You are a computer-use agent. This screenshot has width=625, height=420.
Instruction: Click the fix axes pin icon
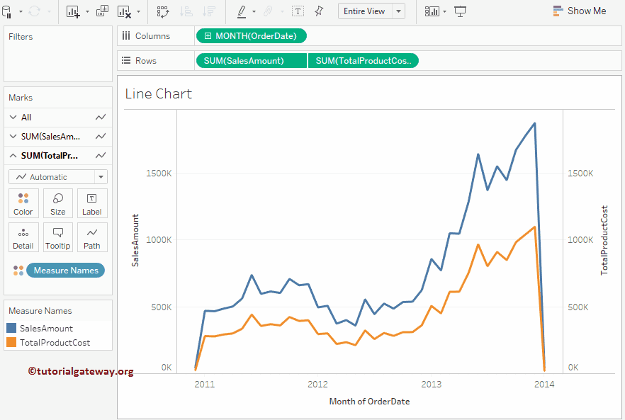(x=319, y=11)
